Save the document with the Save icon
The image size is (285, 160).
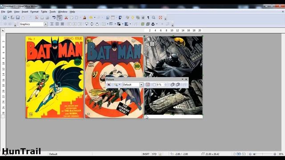(18, 18)
